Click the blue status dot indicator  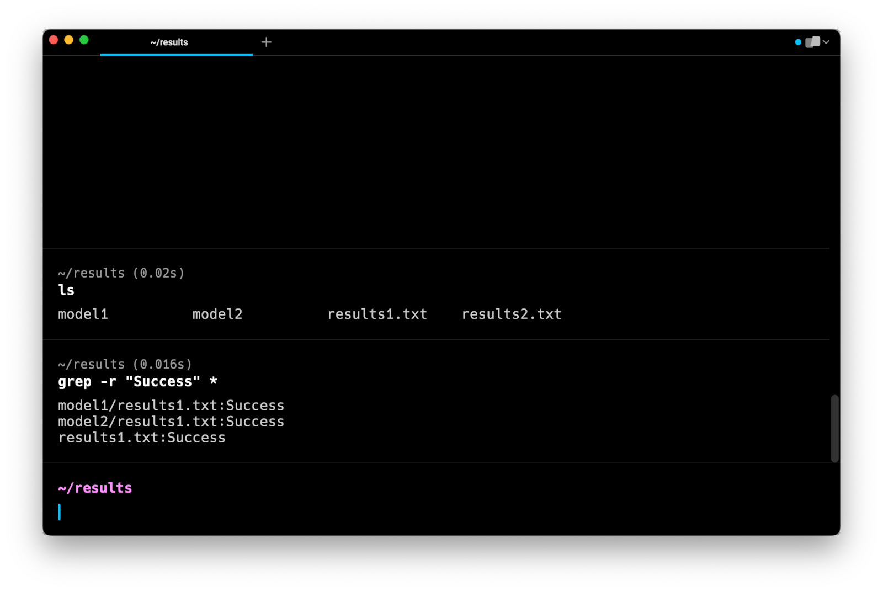[x=797, y=42]
